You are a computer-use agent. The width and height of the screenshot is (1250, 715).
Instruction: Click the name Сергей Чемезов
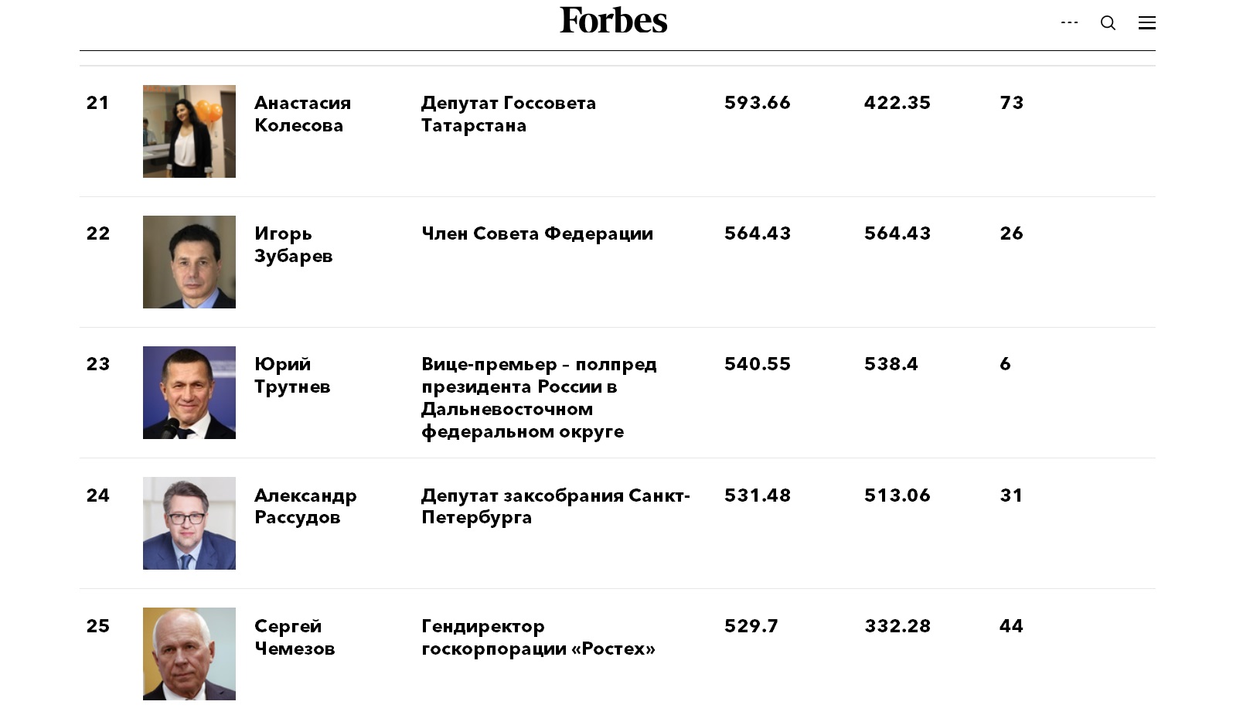tap(295, 637)
